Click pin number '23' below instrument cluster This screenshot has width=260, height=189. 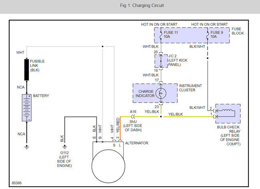[x=157, y=107]
